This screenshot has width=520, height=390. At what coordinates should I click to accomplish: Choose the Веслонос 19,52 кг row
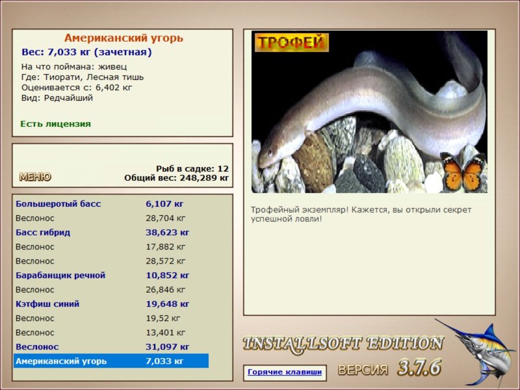click(x=110, y=318)
